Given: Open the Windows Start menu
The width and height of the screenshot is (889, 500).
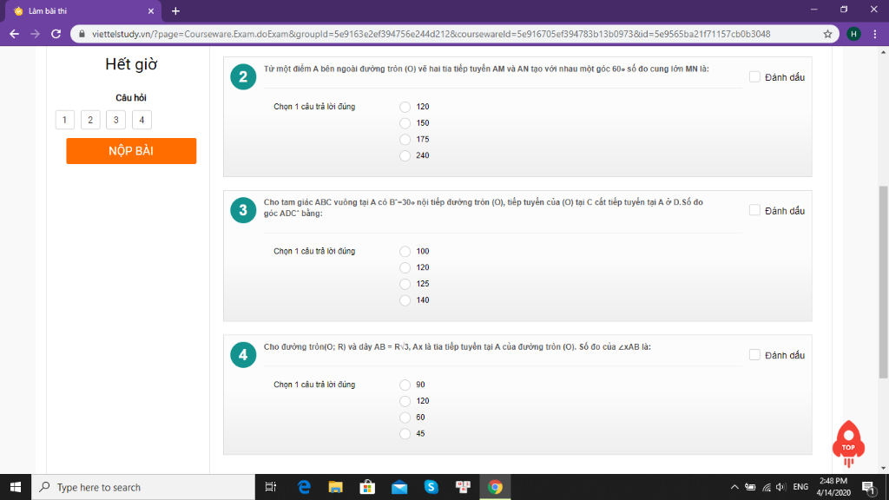Looking at the screenshot, I should (16, 487).
